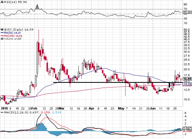
Task: Click the volume bars icon in legend
Action: (x=2, y=39)
